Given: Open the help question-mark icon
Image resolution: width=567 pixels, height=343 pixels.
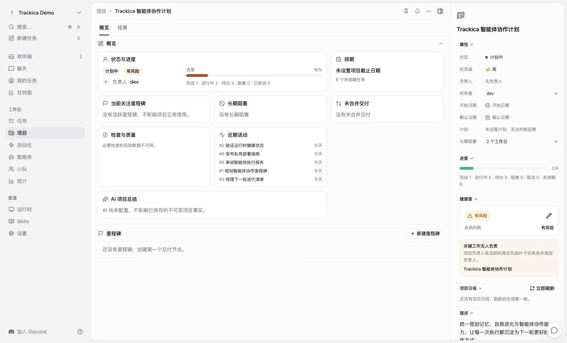Looking at the screenshot, I should click(80, 332).
